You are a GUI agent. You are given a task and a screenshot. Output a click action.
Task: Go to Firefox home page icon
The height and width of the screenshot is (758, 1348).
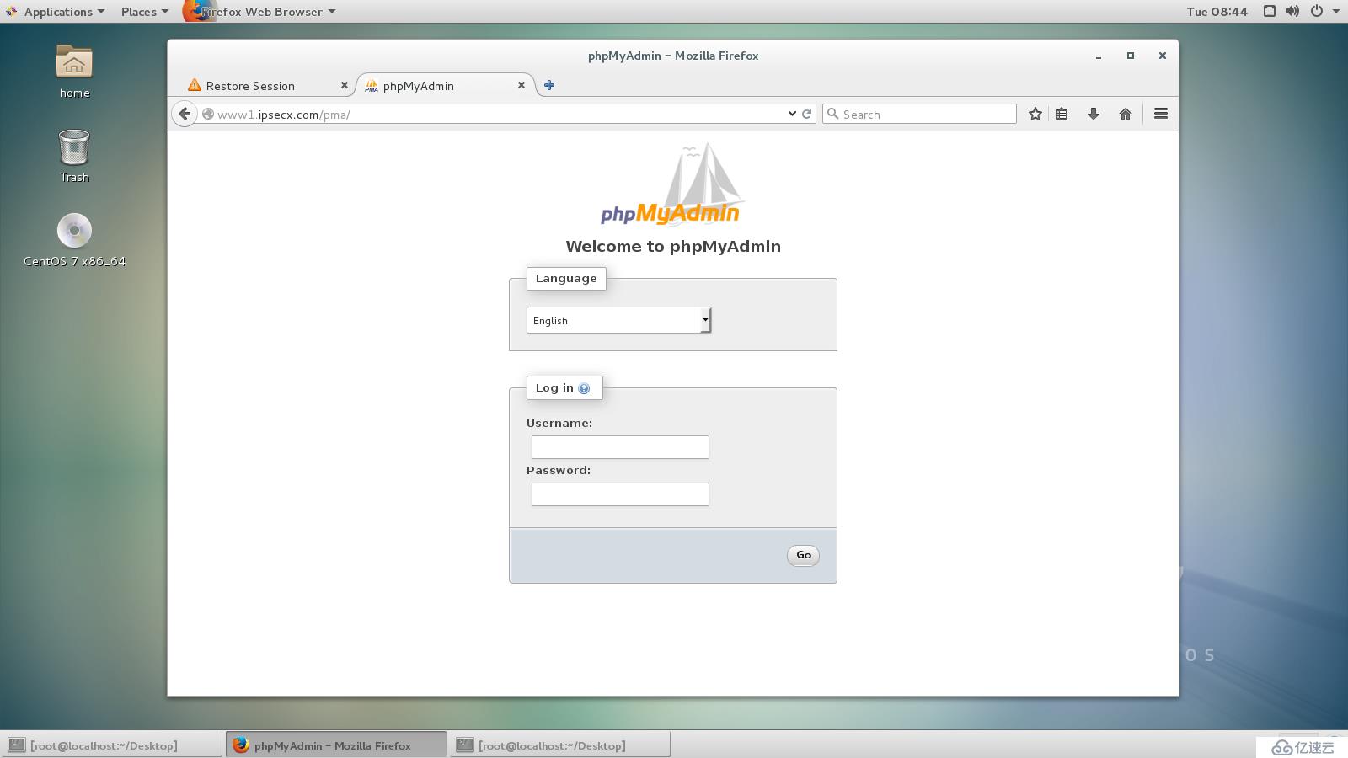1126,114
